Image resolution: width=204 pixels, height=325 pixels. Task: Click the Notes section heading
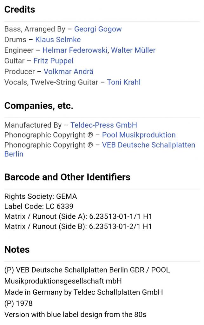point(17,249)
